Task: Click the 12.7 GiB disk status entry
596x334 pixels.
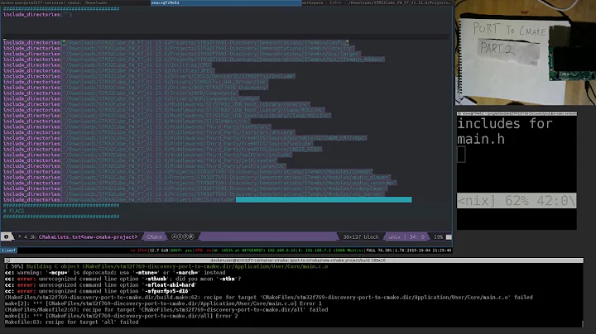Action: pyautogui.click(x=159, y=250)
